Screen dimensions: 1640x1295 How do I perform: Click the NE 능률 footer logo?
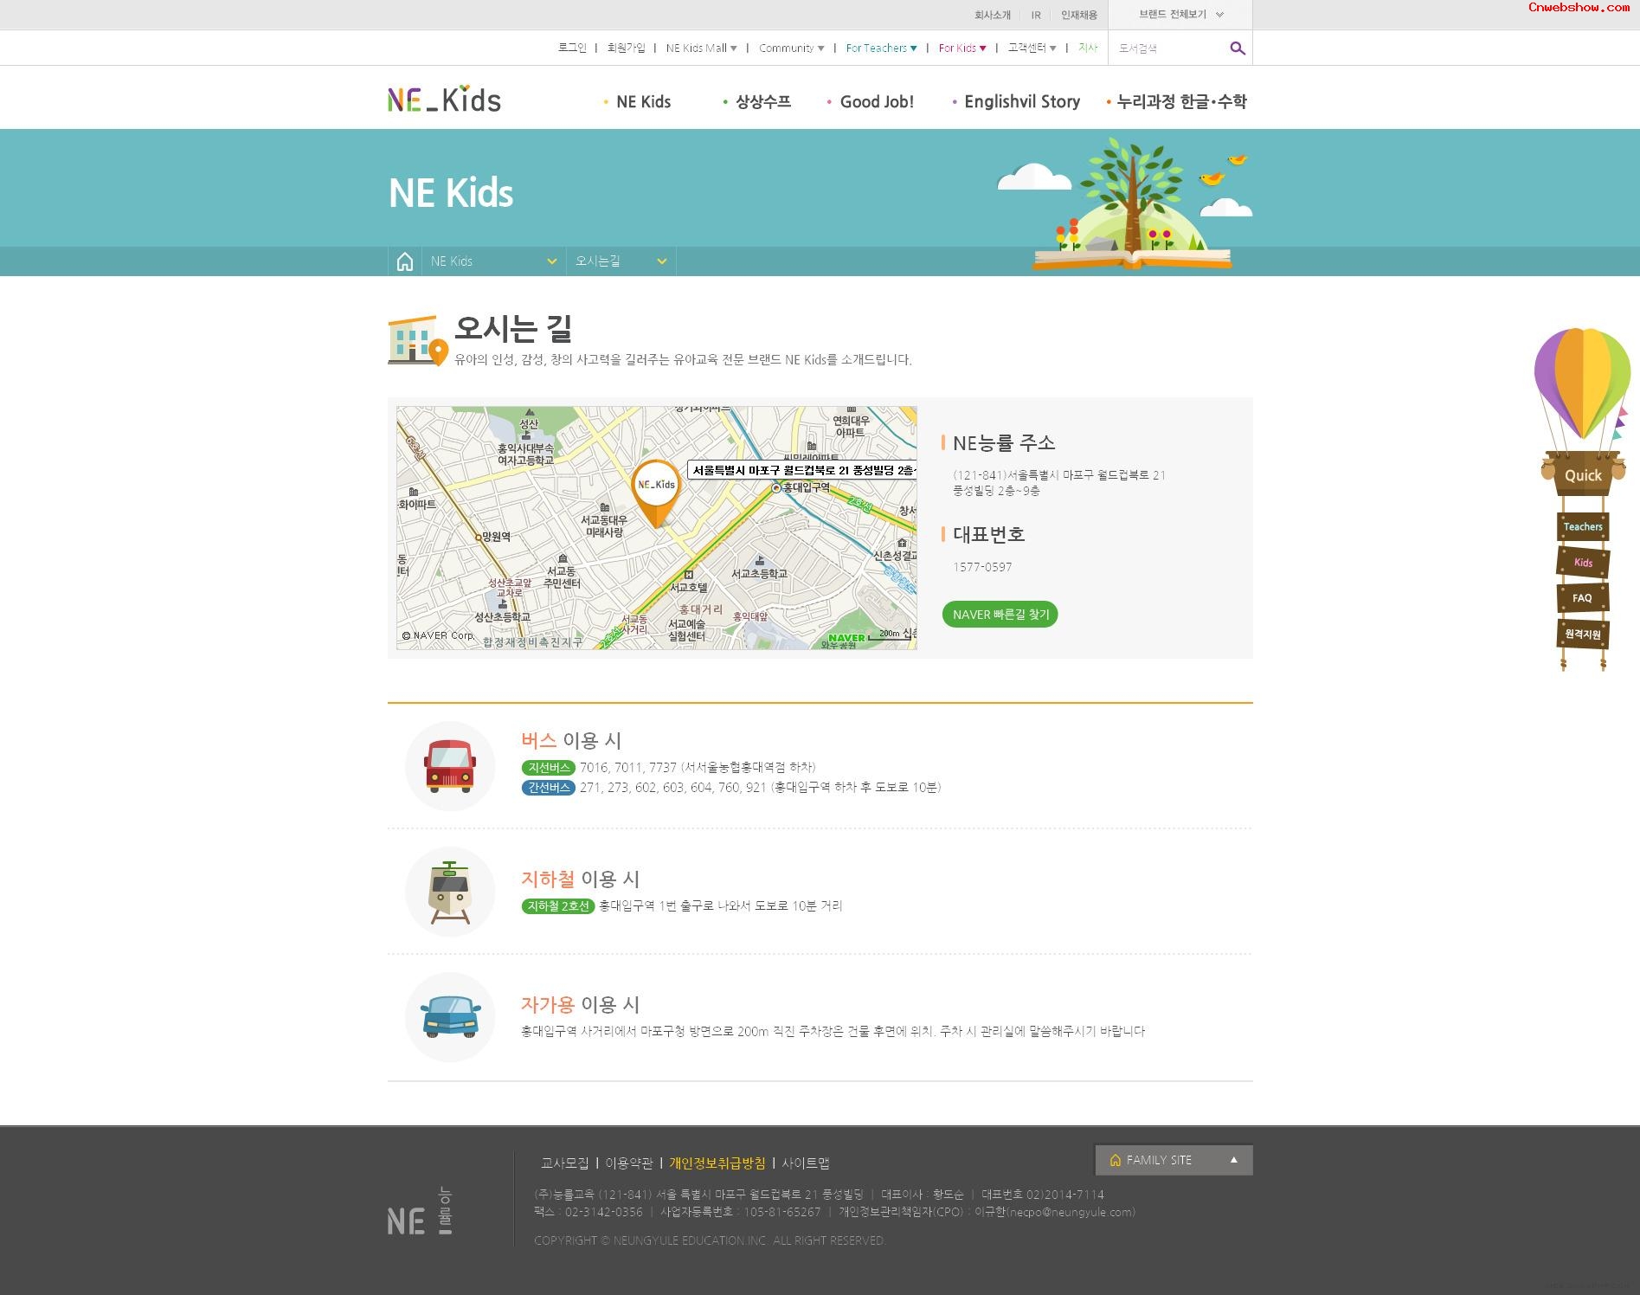(x=420, y=1210)
